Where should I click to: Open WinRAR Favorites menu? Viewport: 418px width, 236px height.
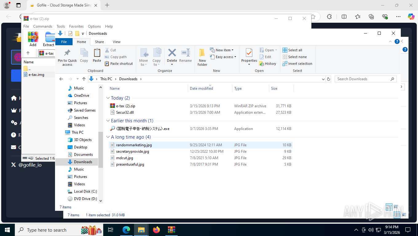76,26
